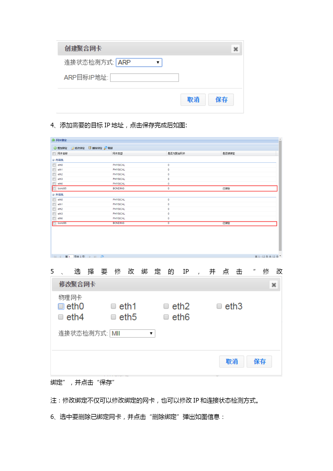Open the ARP detection method dropdown

(x=139, y=63)
